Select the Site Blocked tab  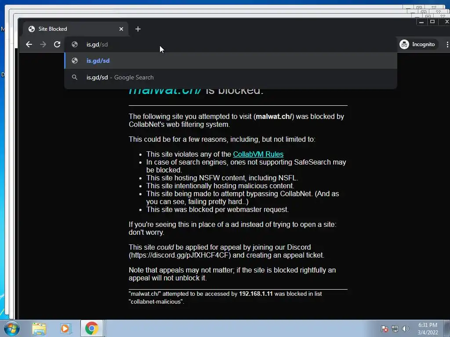76,29
